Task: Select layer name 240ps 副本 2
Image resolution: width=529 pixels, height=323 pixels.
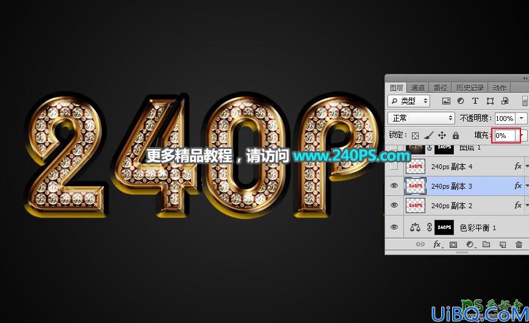Action: [452, 206]
